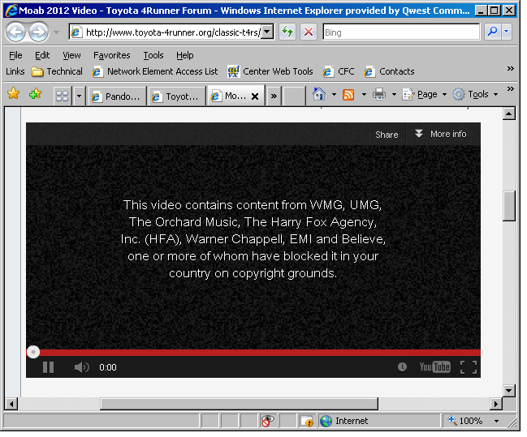527x437 pixels.
Task: Refresh the page with the green arrows icon
Action: (x=287, y=32)
